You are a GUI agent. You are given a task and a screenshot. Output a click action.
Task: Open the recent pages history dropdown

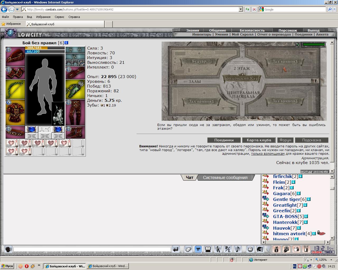[17, 9]
